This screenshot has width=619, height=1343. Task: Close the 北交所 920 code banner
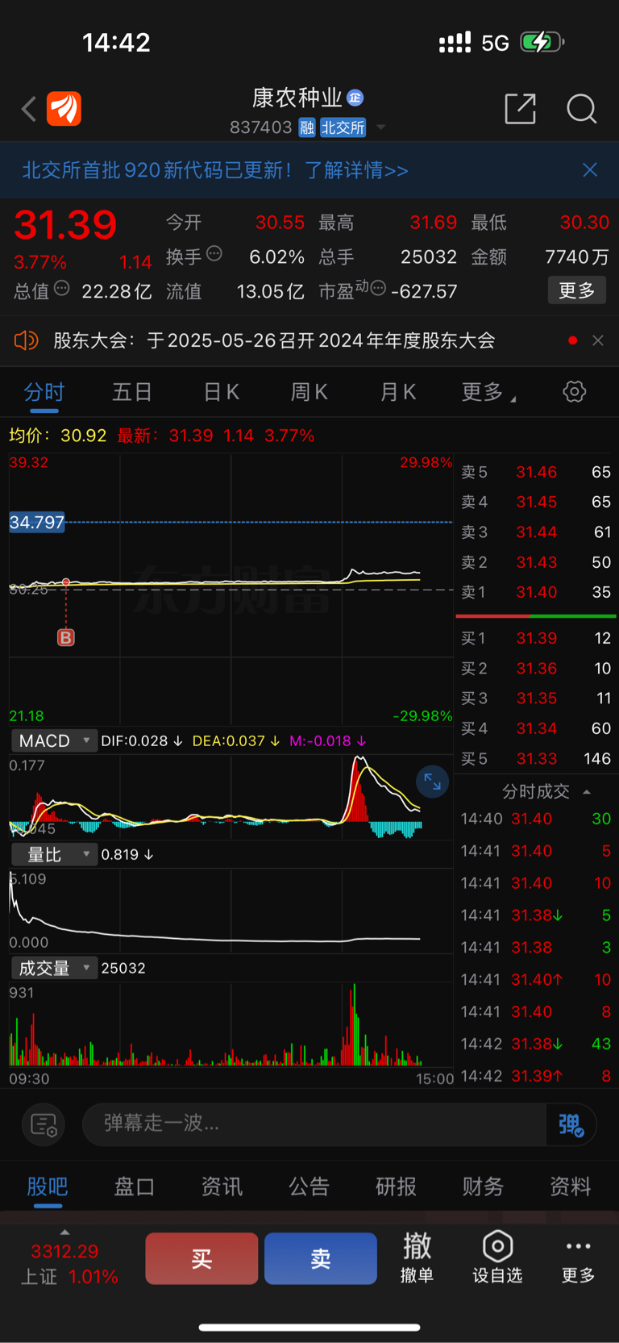click(590, 169)
